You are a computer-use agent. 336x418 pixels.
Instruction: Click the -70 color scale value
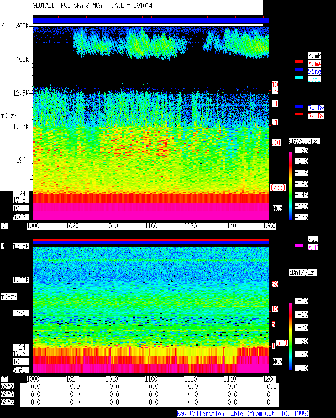(302, 327)
